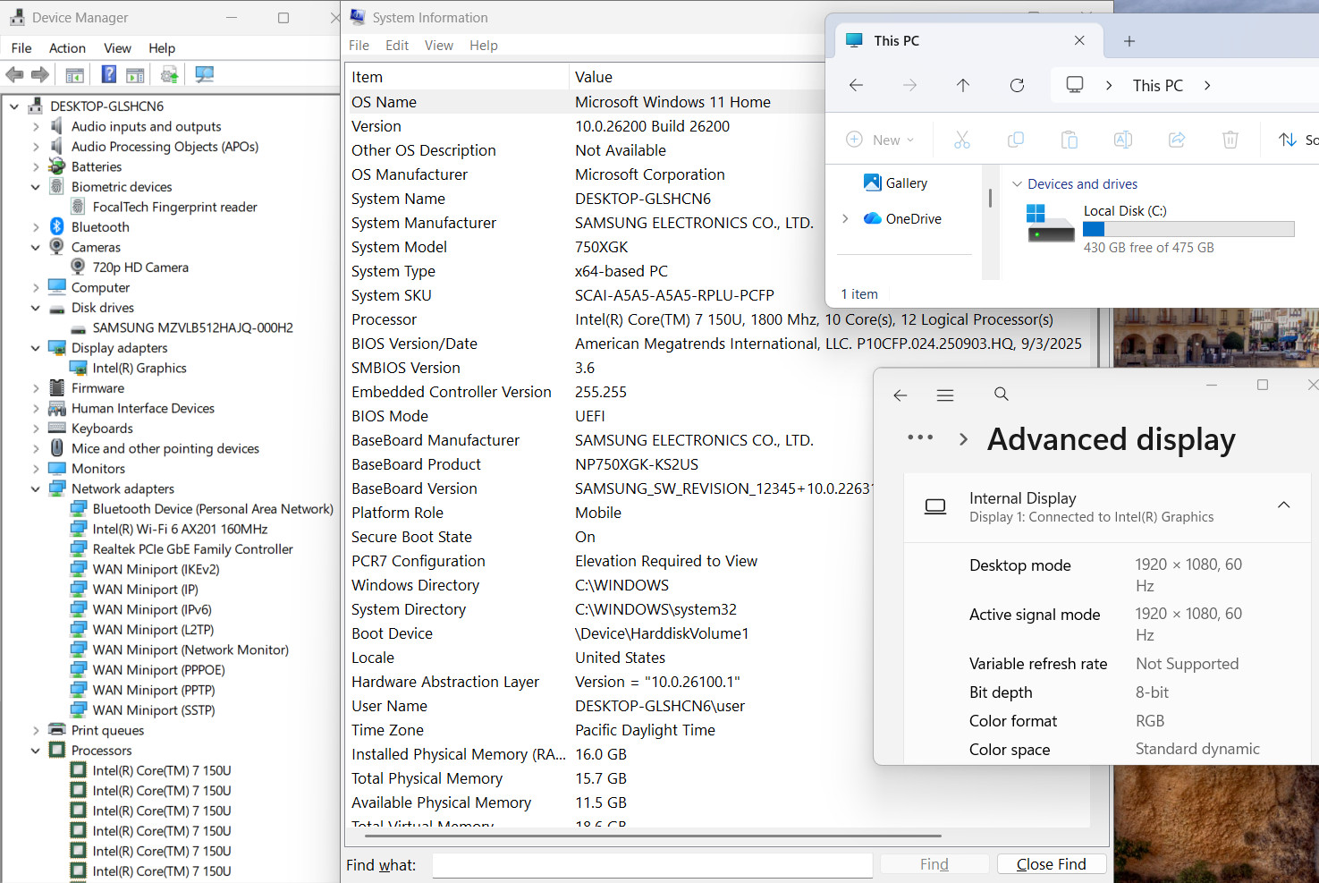Add a new tab in File Explorer
The width and height of the screenshot is (1319, 883).
point(1129,41)
